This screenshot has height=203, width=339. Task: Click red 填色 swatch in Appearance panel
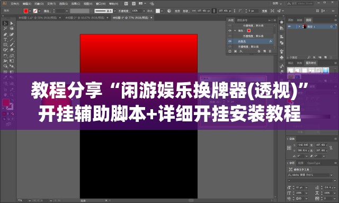coord(249,31)
